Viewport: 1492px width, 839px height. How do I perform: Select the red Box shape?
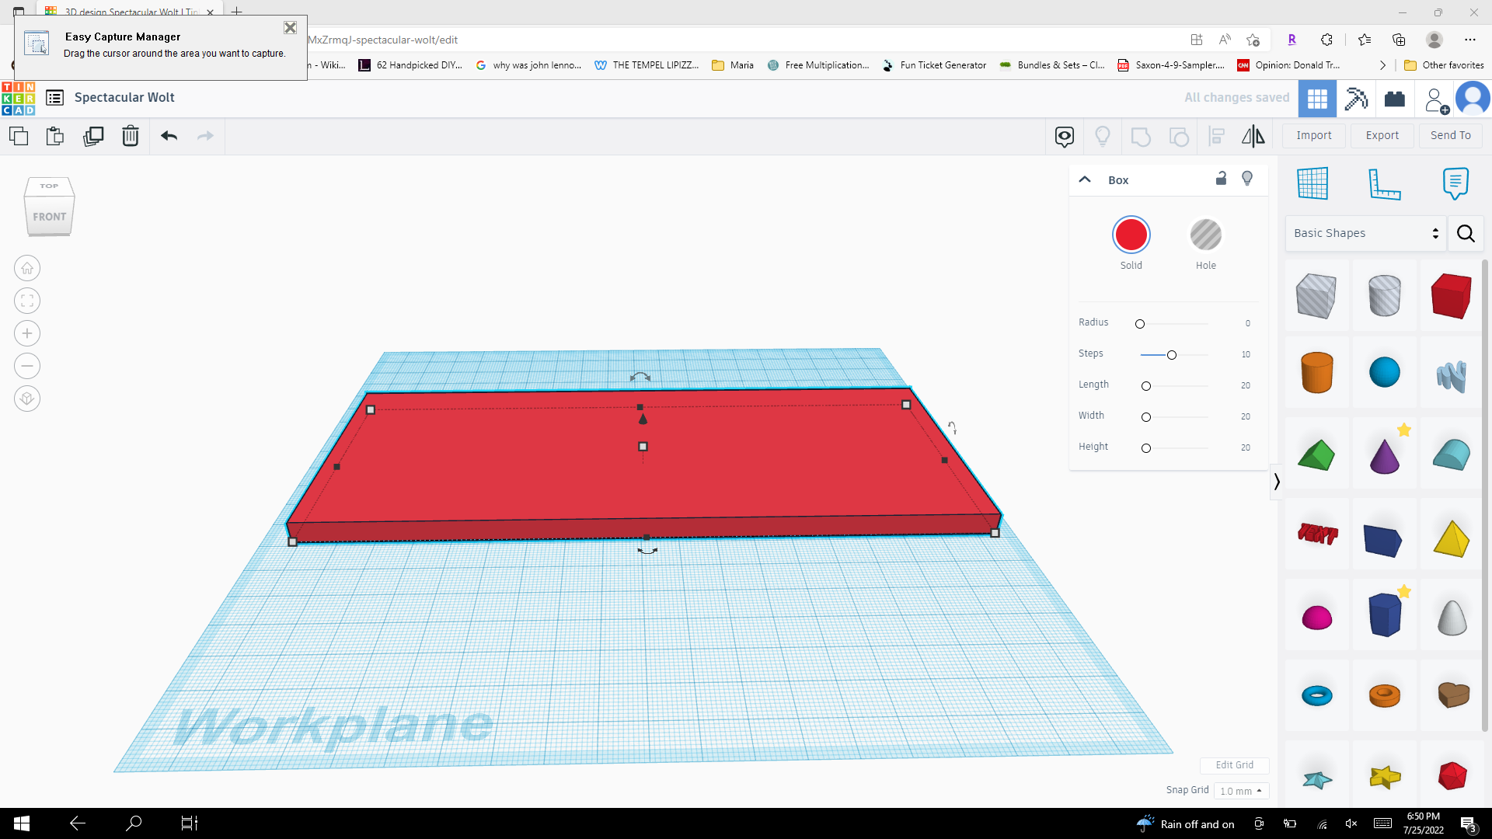tap(1452, 296)
